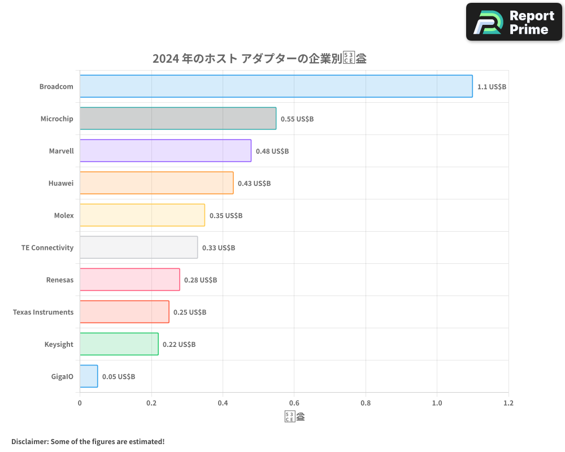Image resolution: width=565 pixels, height=452 pixels.
Task: Select the Huawei revenue bar
Action: coord(155,183)
